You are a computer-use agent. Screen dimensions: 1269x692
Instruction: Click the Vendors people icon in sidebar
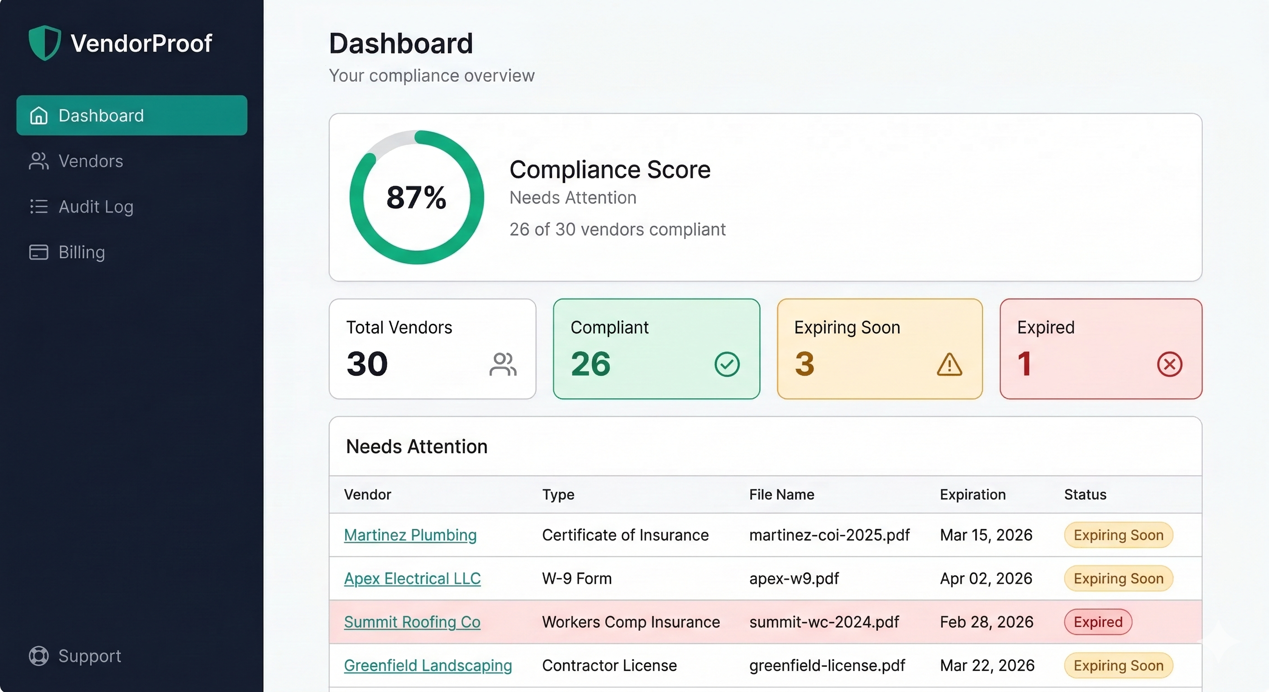coord(38,161)
